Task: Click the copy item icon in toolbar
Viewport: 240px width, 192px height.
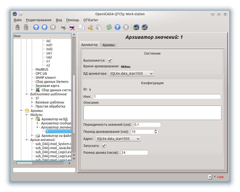Action: point(82,27)
